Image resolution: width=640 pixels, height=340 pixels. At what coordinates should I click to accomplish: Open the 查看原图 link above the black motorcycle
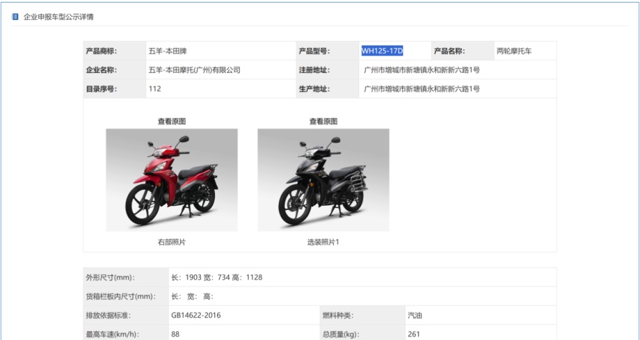click(323, 122)
